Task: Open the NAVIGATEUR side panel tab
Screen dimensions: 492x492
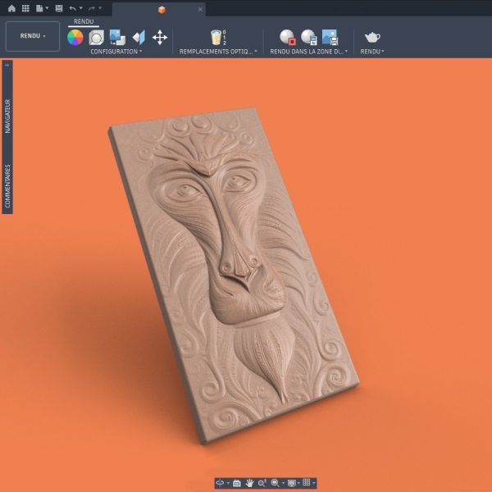Action: [x=7, y=116]
